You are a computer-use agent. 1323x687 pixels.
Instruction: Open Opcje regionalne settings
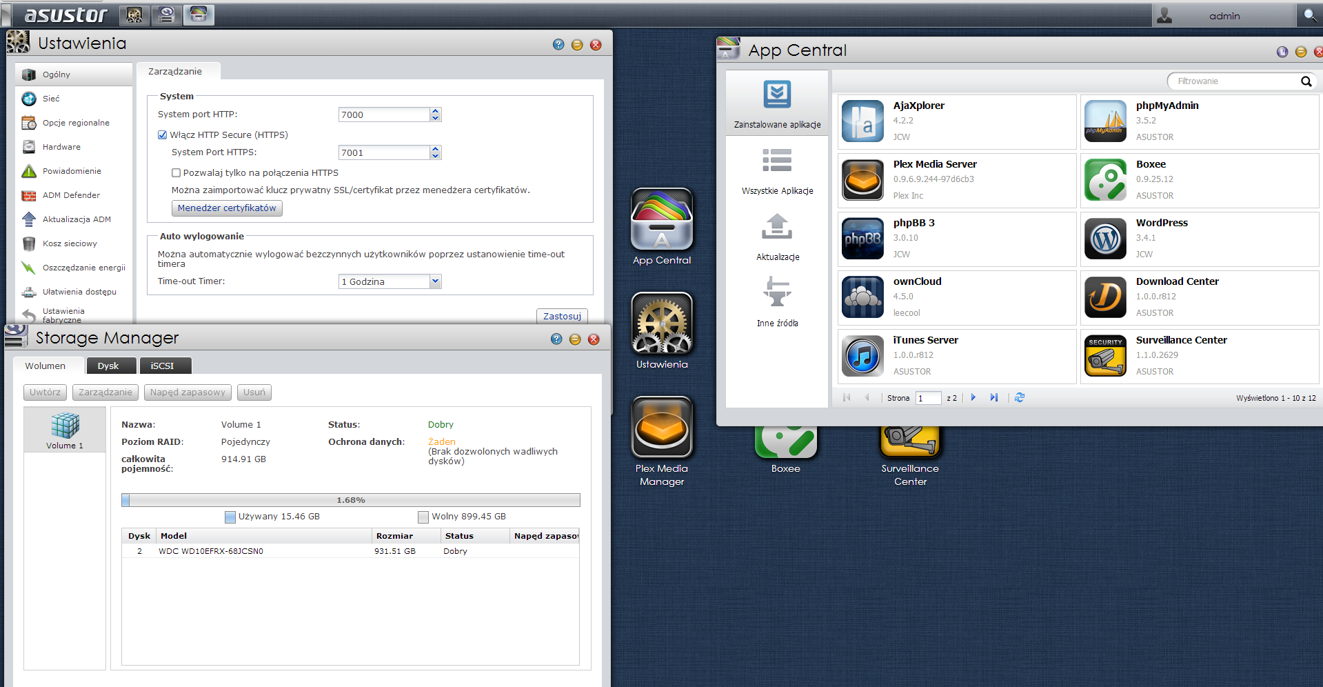74,123
